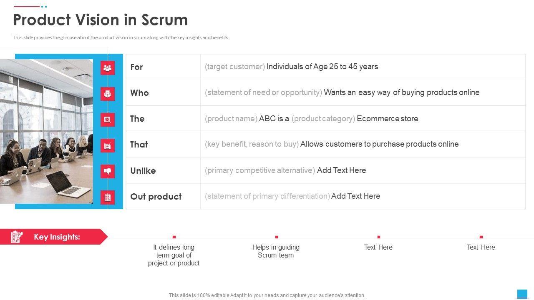This screenshot has height=300, width=534.
Task: Click the red icon beside the That row
Action: (108, 145)
